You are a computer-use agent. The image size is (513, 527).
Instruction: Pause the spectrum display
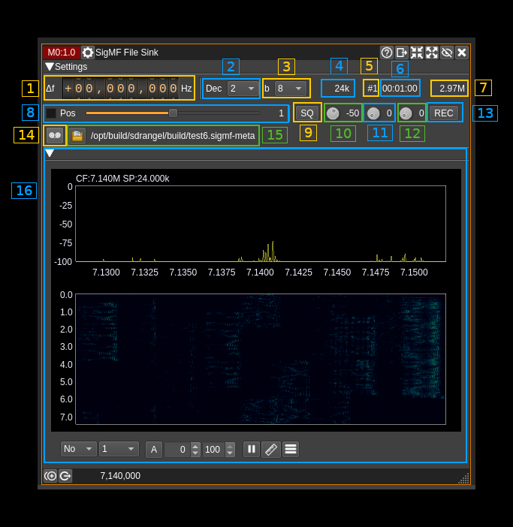pos(252,450)
